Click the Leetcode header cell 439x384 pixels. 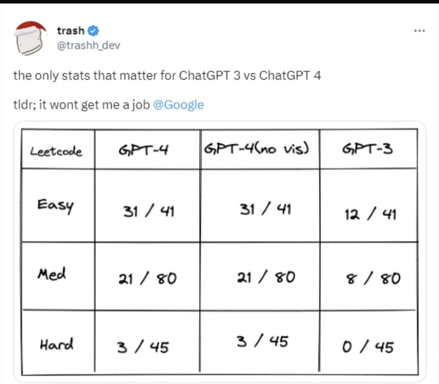tap(56, 152)
